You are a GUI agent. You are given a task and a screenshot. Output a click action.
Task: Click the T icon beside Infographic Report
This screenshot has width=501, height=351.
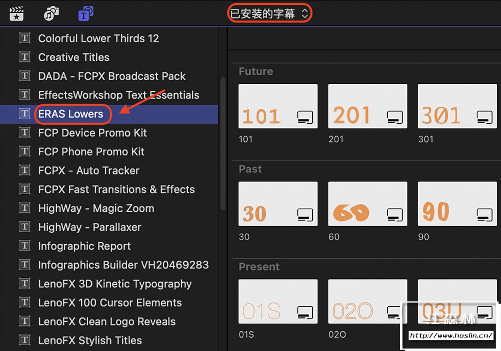tap(25, 246)
